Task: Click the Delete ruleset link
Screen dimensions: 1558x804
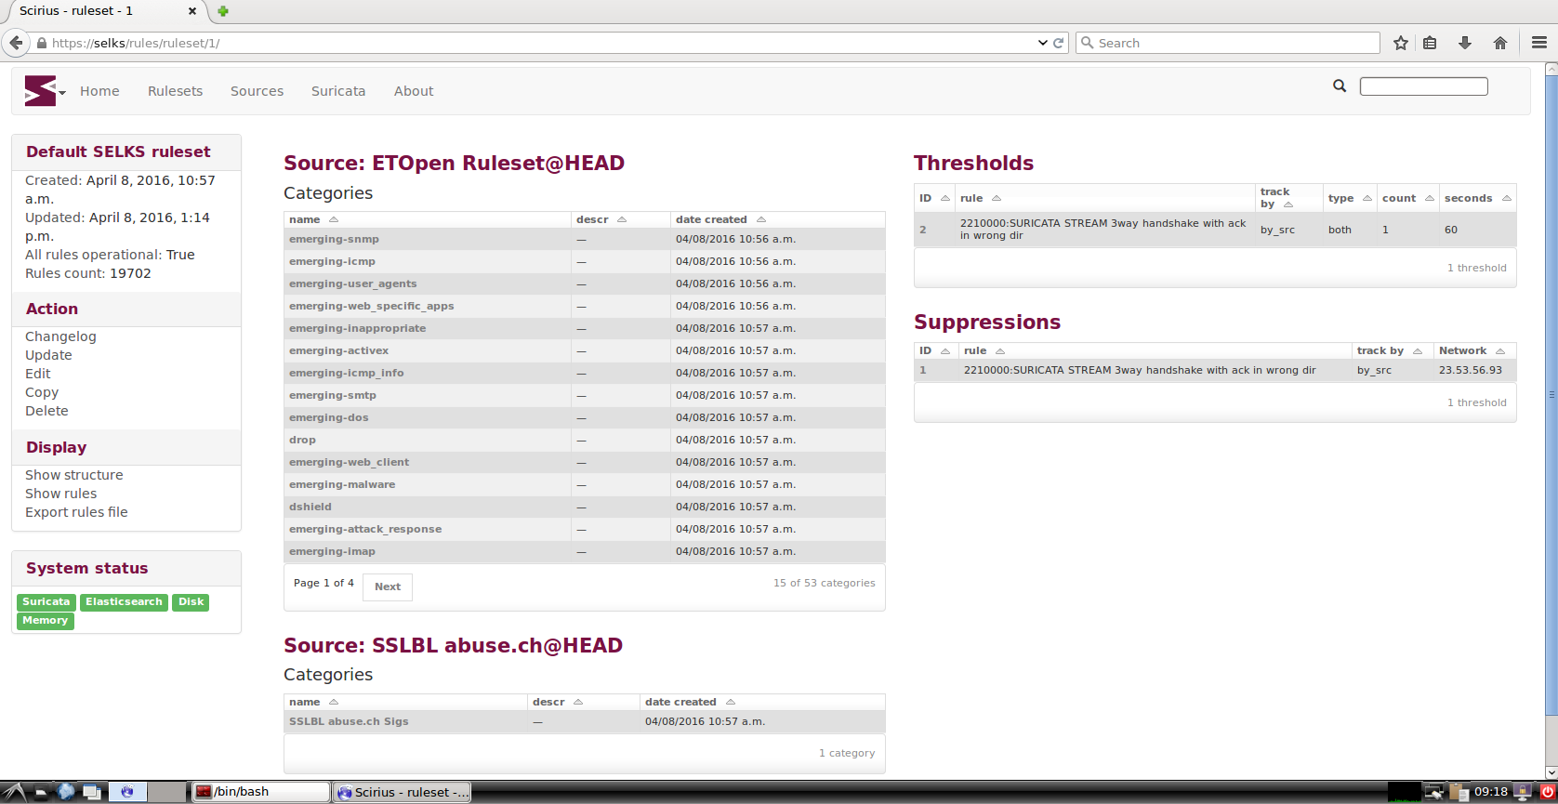Action: (46, 411)
